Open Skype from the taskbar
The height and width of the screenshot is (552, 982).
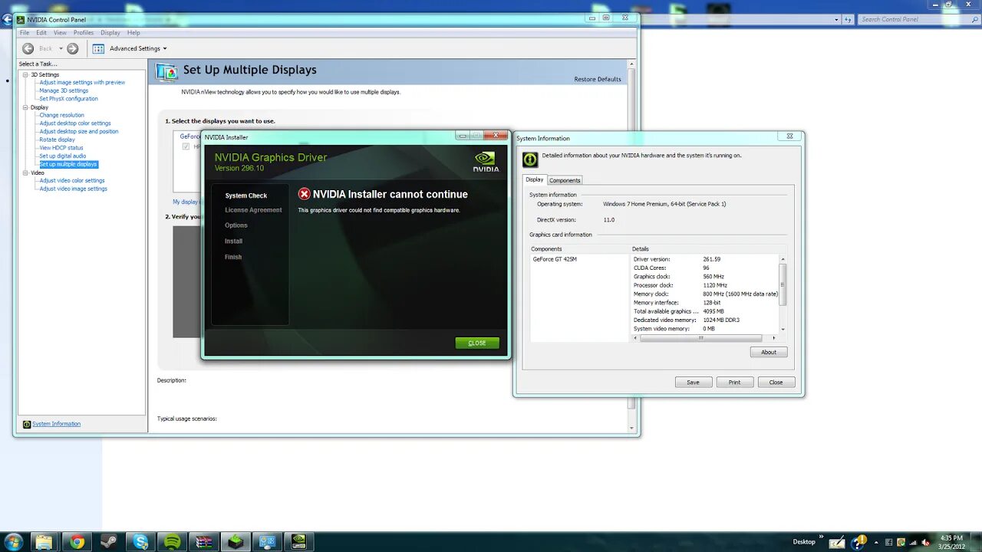point(140,542)
